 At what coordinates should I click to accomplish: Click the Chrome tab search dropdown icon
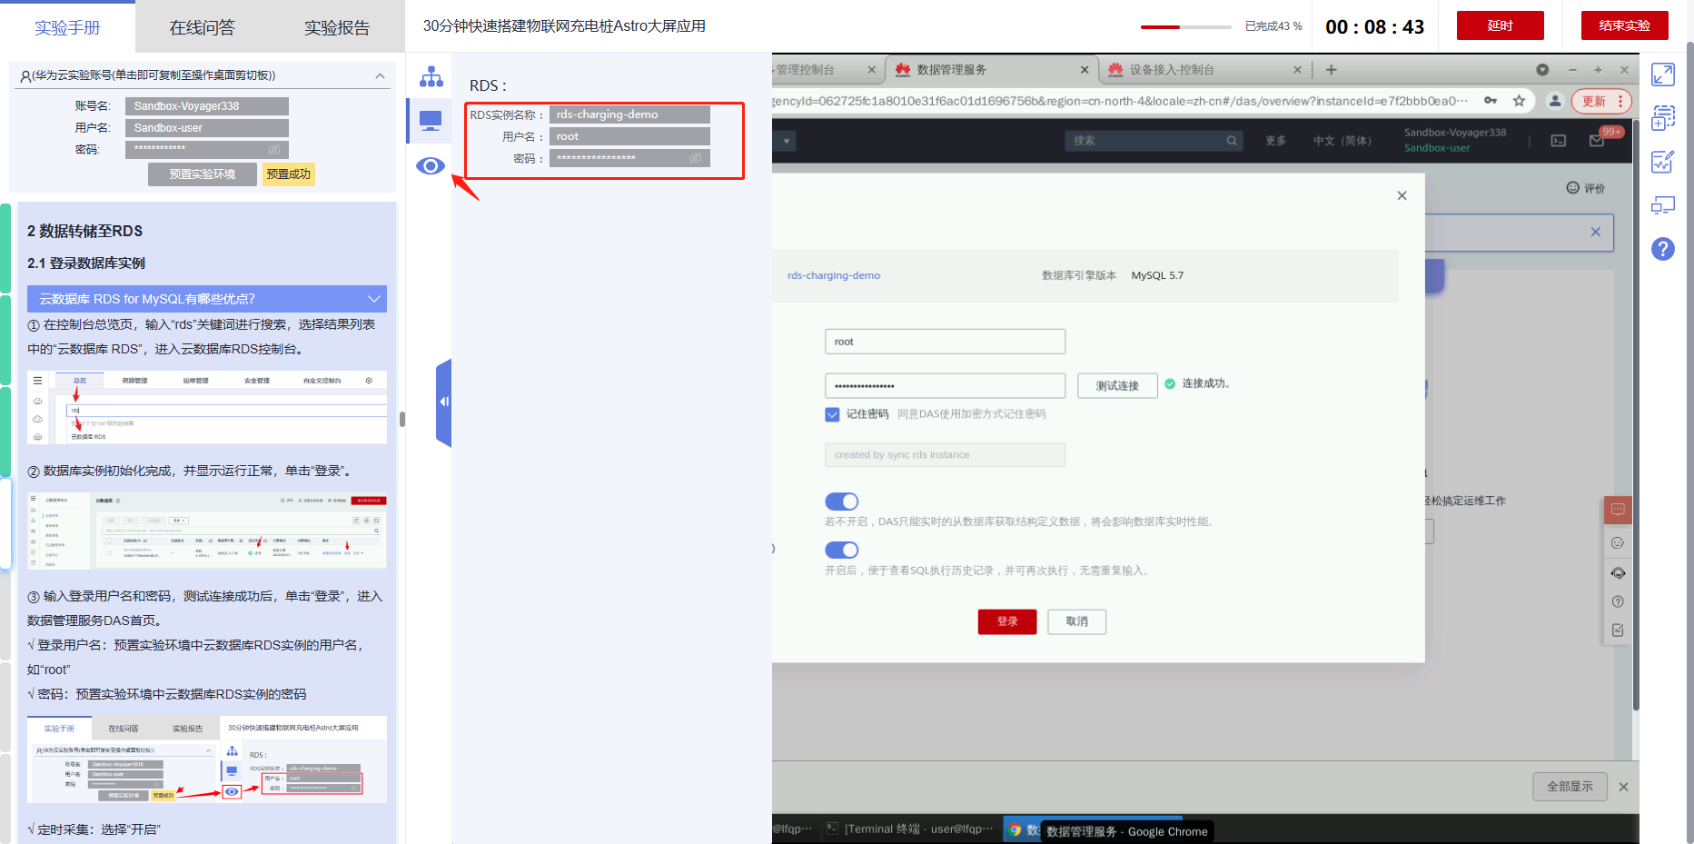pos(1542,70)
